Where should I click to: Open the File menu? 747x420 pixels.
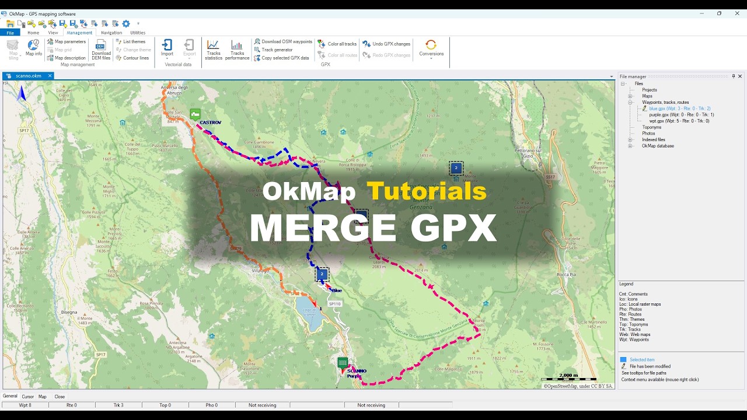pyautogui.click(x=10, y=33)
